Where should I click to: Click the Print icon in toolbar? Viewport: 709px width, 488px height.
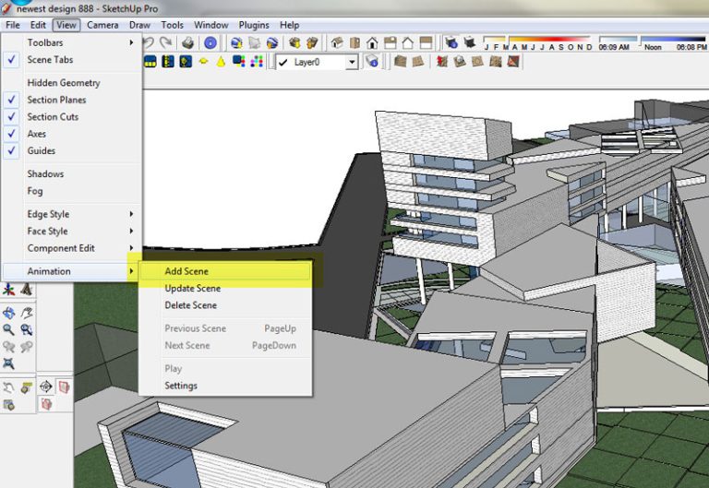(x=188, y=42)
